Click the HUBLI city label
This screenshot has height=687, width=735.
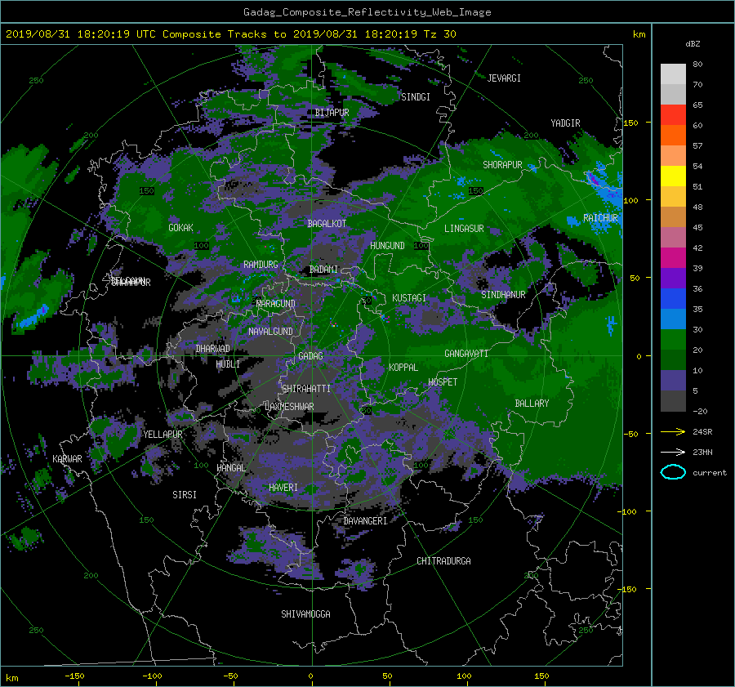coord(228,364)
